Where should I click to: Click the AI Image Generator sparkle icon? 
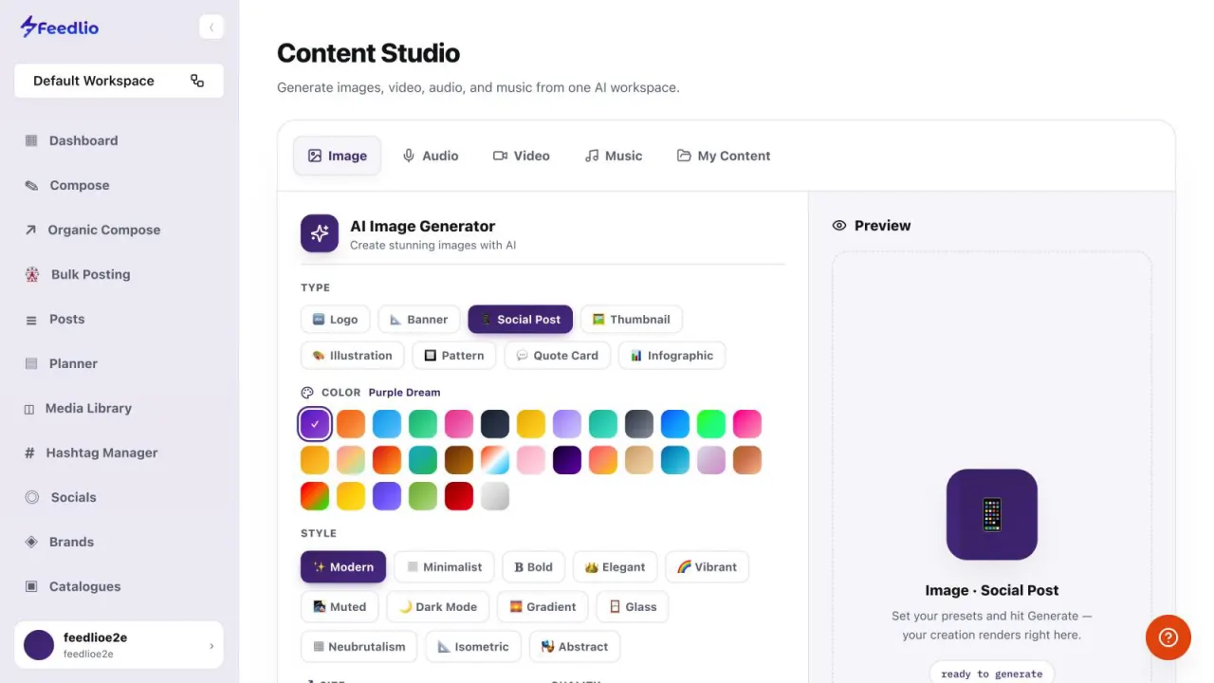(x=320, y=233)
